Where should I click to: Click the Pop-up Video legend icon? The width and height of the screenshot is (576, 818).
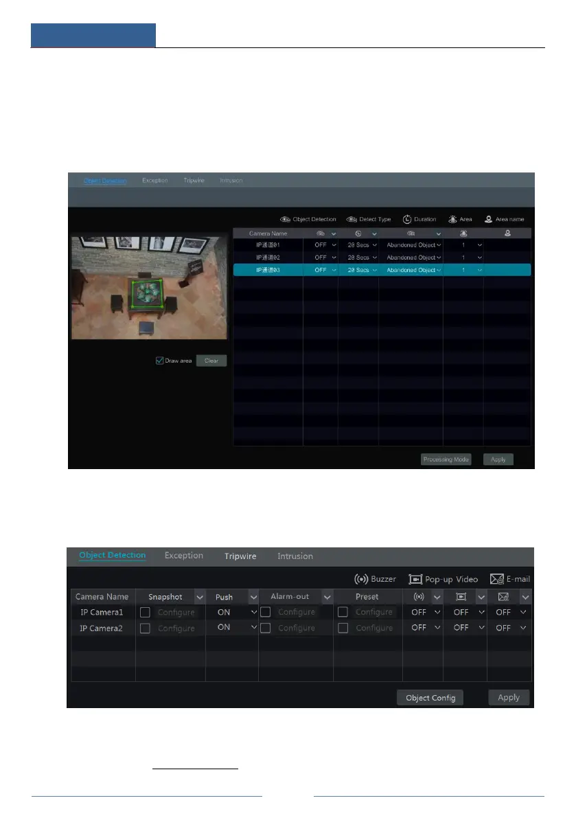415,579
